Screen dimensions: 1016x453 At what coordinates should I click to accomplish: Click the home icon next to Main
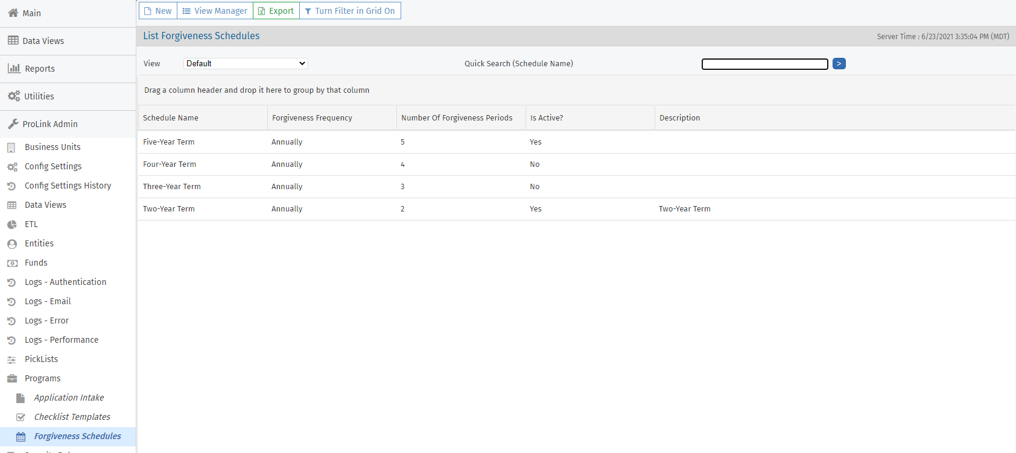click(x=13, y=13)
